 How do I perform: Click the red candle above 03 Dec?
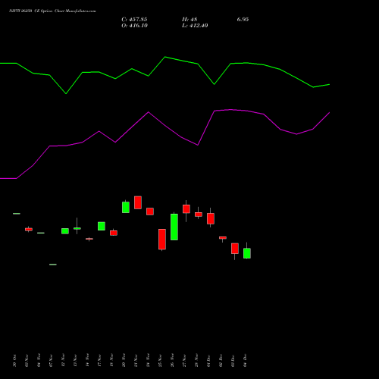click(235, 249)
